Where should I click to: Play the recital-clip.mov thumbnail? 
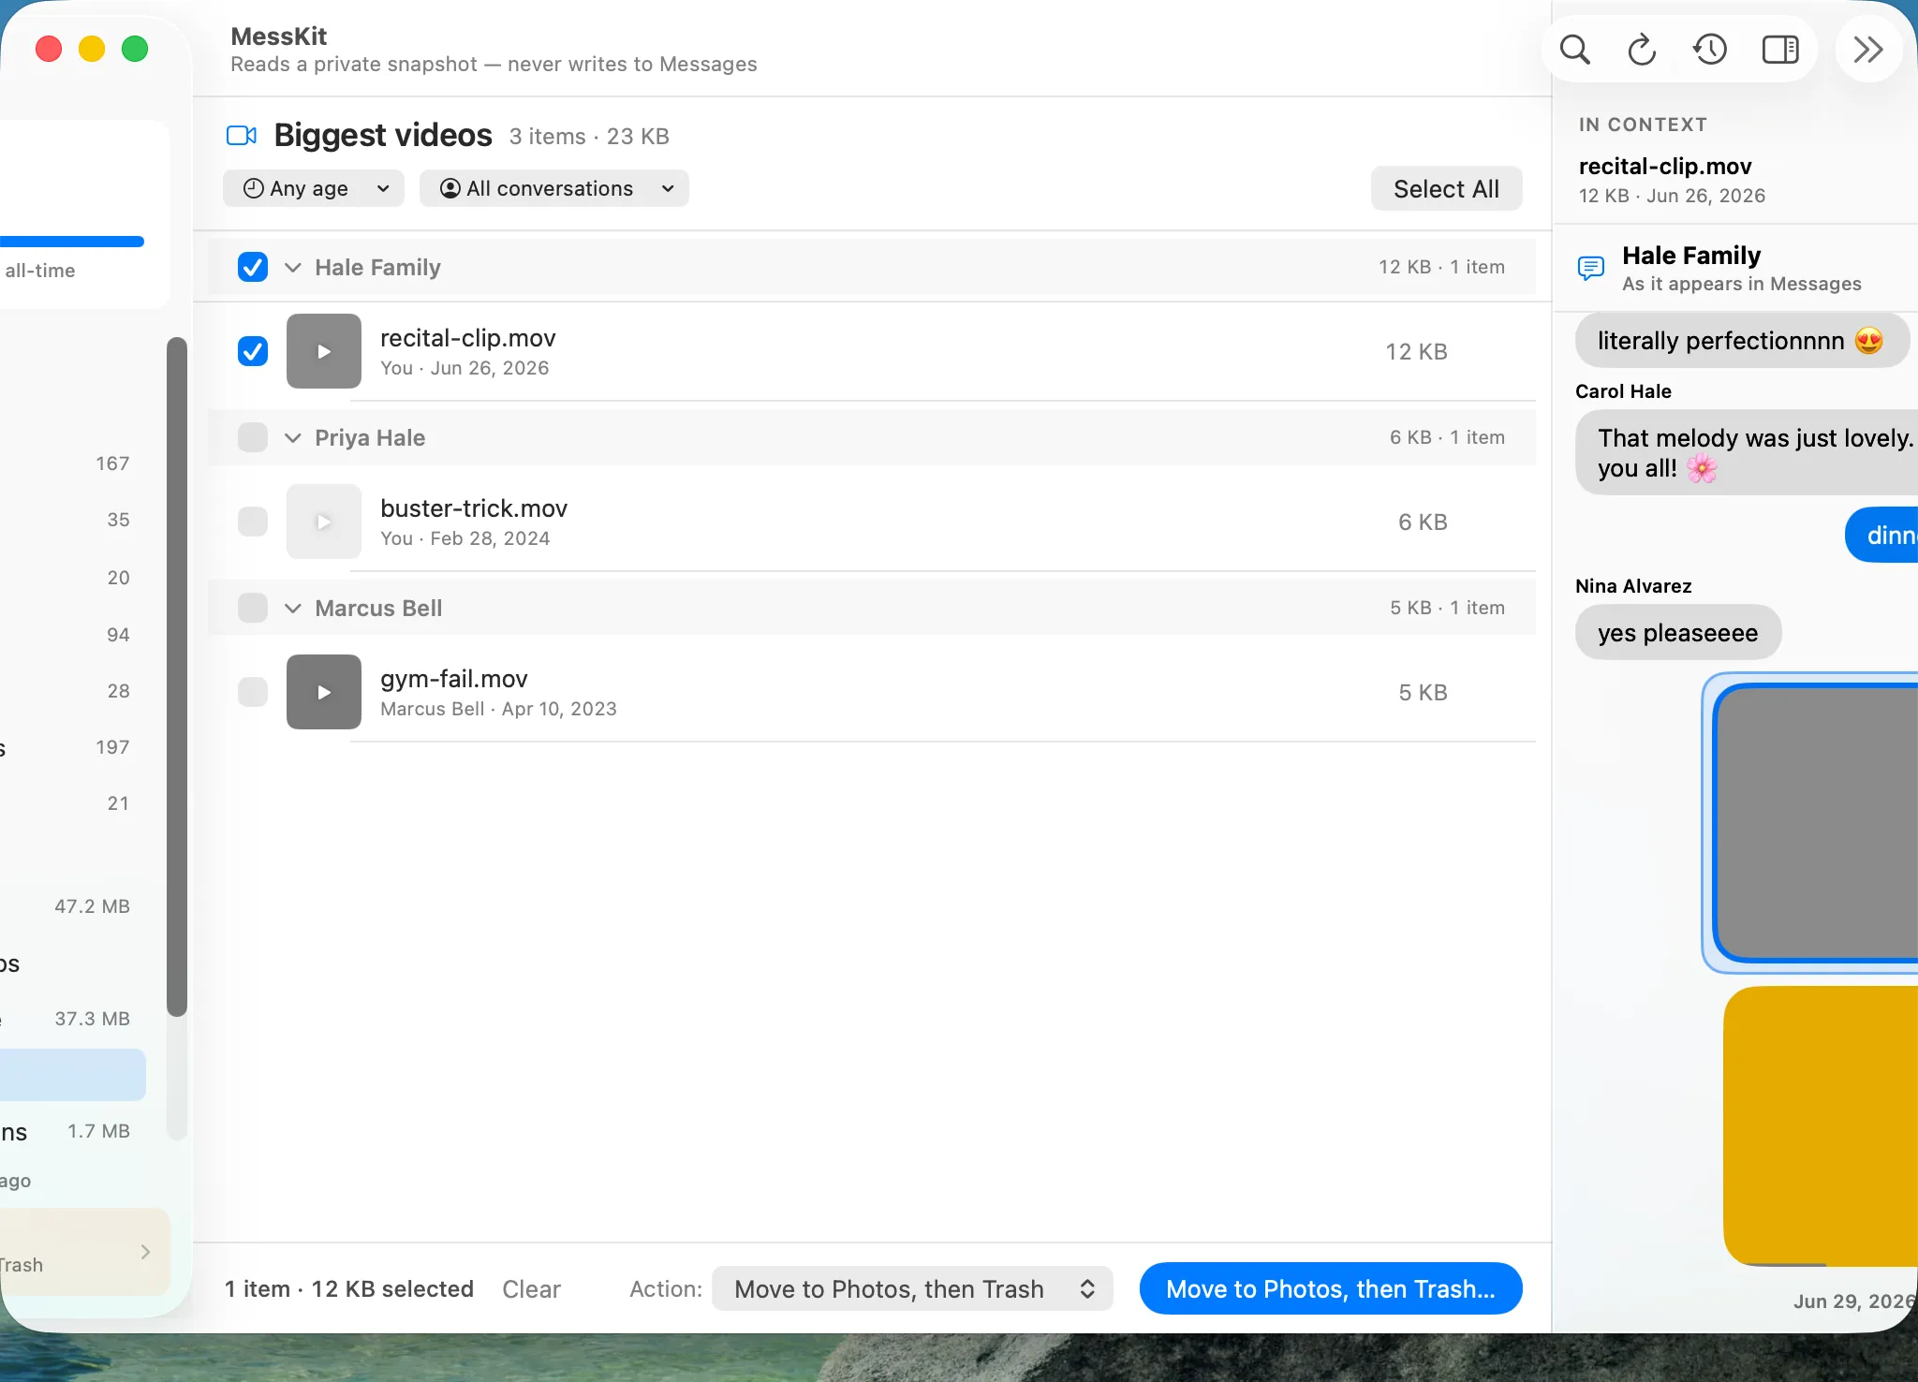324,351
